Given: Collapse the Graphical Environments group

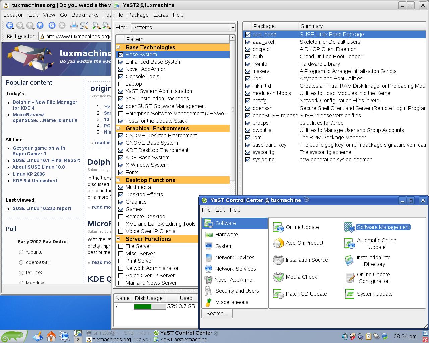Looking at the screenshot, I should 118,128.
